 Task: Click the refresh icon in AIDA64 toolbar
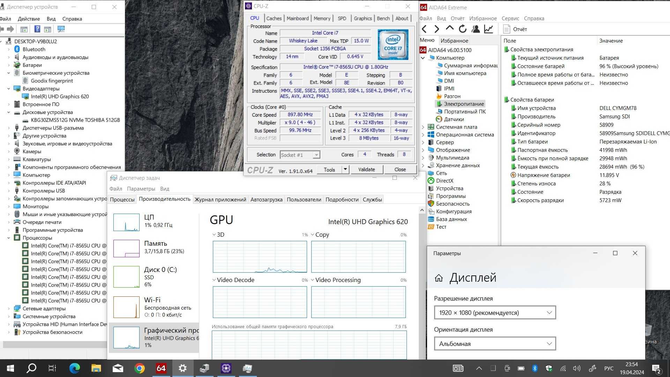click(x=463, y=29)
